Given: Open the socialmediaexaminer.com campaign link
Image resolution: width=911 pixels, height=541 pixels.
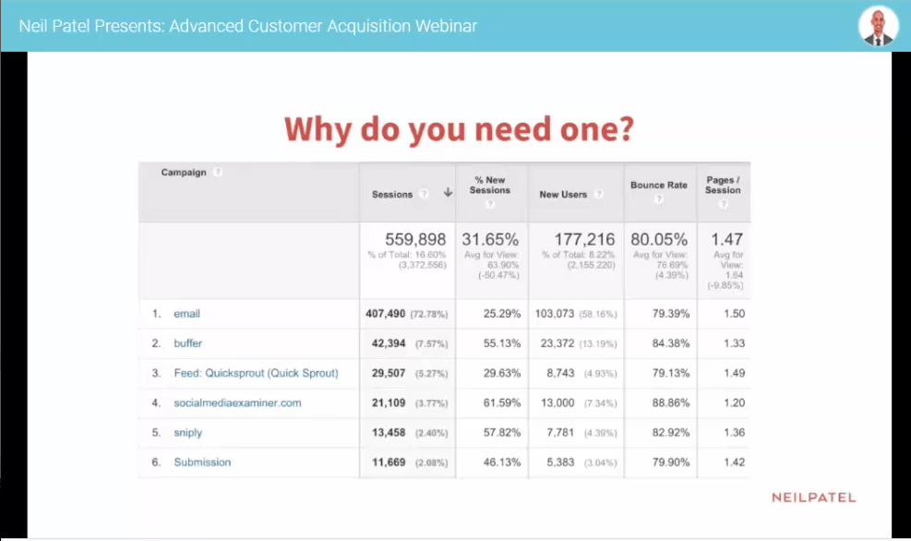Looking at the screenshot, I should pos(237,403).
